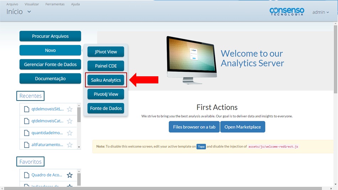Image resolution: width=338 pixels, height=190 pixels.
Task: Open the Ajuda menu
Action: pos(75,4)
